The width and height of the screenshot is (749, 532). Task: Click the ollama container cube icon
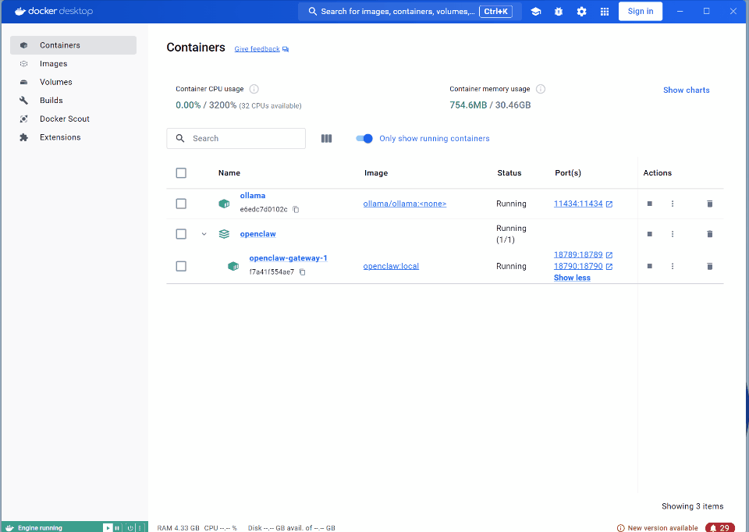224,204
